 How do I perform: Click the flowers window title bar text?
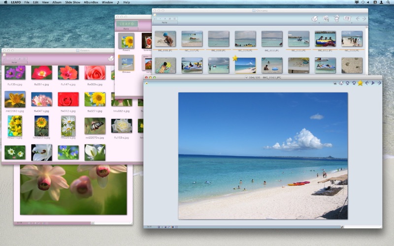85,51
